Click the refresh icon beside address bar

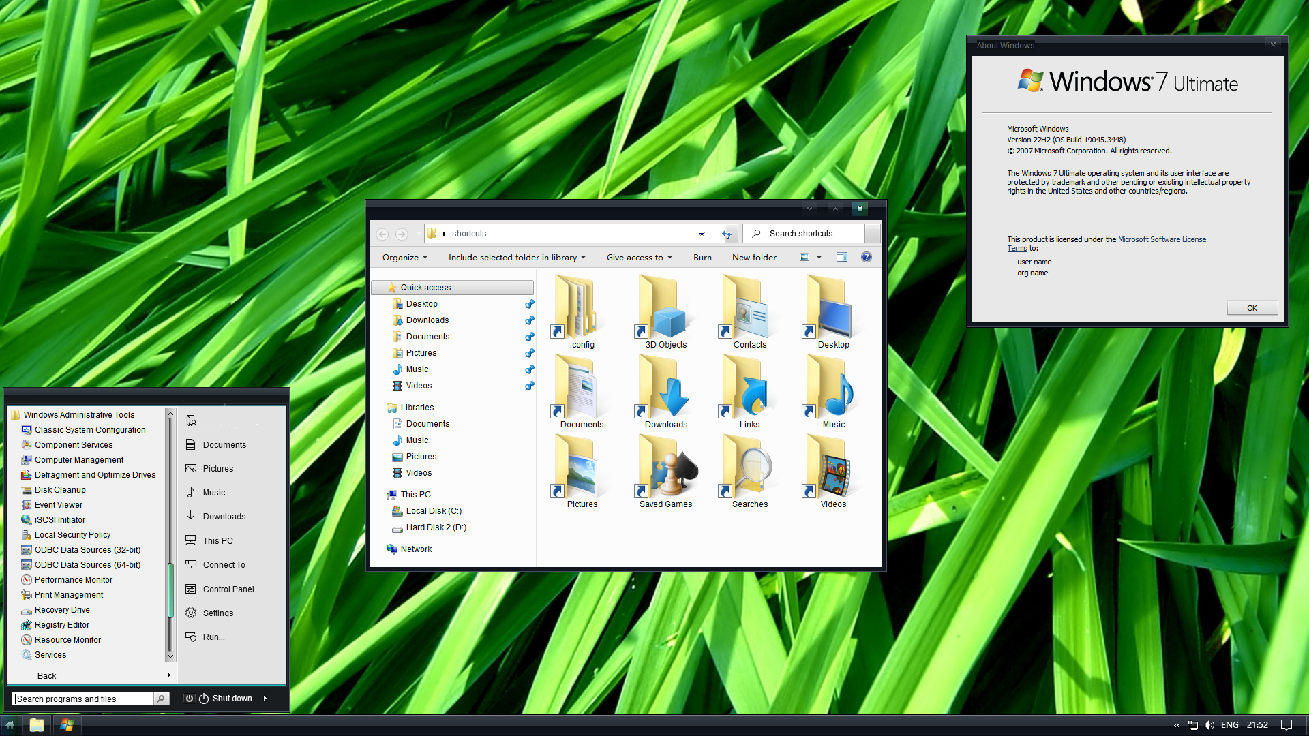point(727,234)
